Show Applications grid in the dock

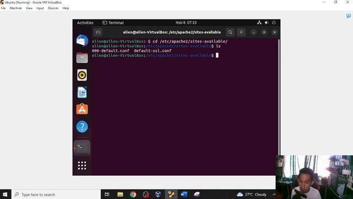click(82, 165)
